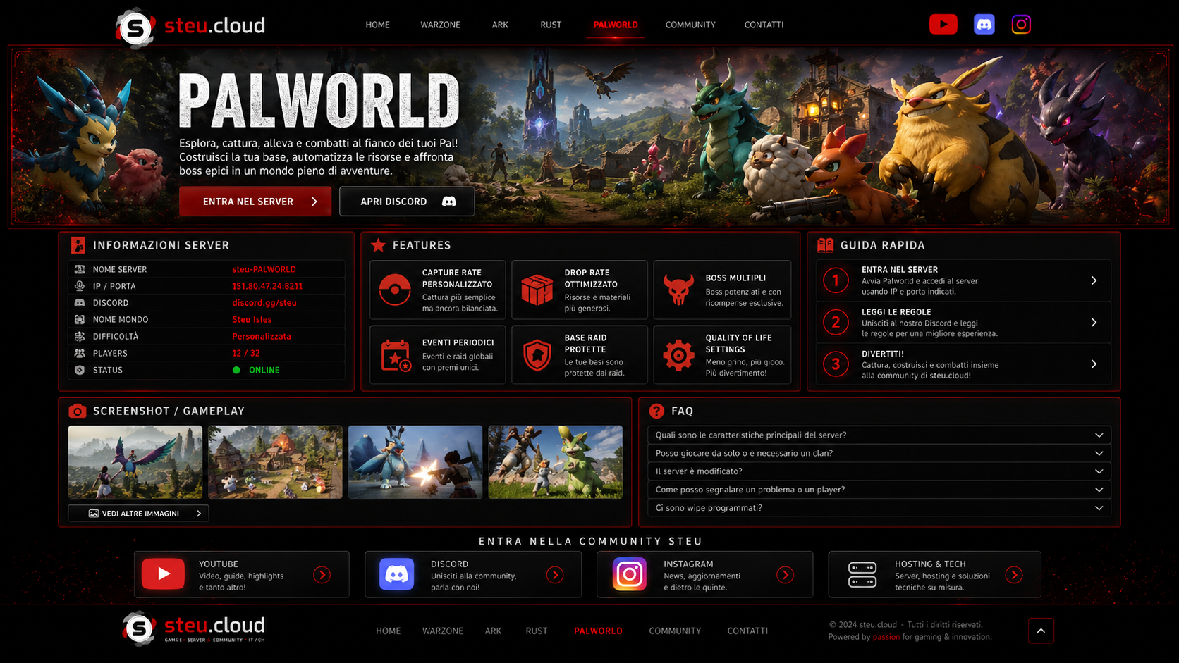This screenshot has width=1179, height=663.
Task: Click the camera icon beside Screenshot / Gameplay
Action: click(x=78, y=411)
